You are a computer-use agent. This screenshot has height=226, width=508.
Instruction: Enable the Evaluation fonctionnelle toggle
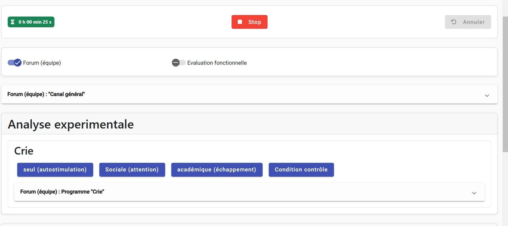(179, 63)
